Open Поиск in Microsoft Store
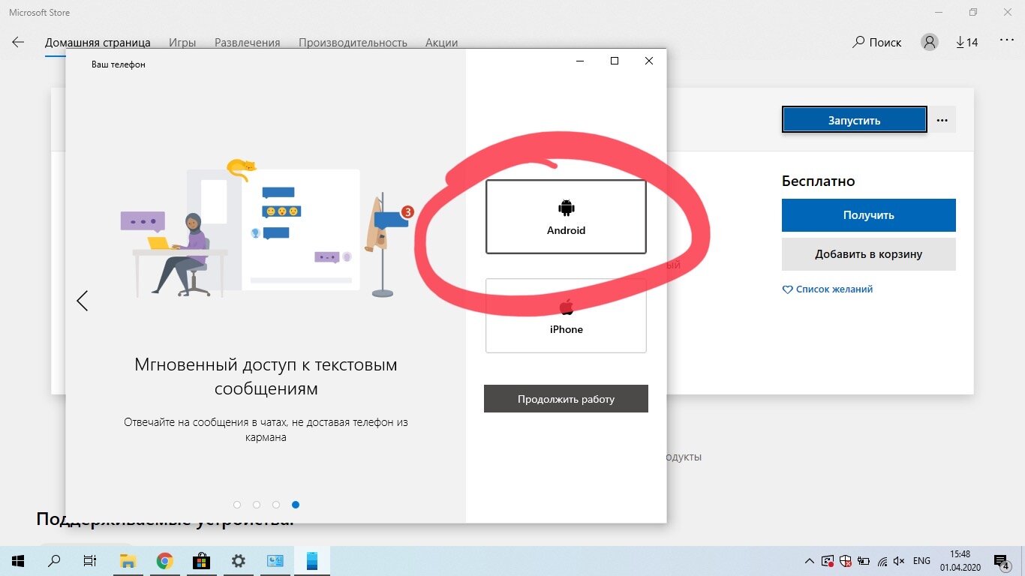The image size is (1025, 576). 877,42
